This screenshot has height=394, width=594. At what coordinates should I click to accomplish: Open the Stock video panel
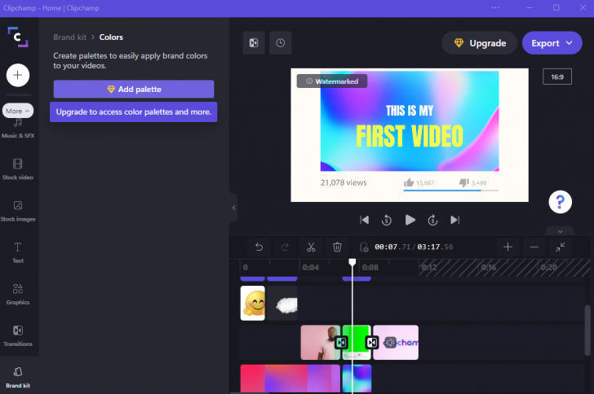coord(18,169)
